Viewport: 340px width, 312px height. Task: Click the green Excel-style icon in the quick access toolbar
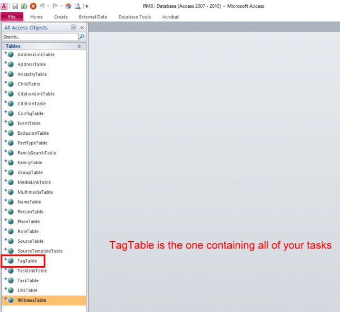[24, 6]
